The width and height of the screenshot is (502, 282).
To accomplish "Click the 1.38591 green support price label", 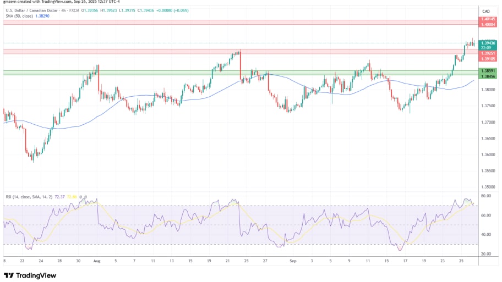I will (x=488, y=71).
